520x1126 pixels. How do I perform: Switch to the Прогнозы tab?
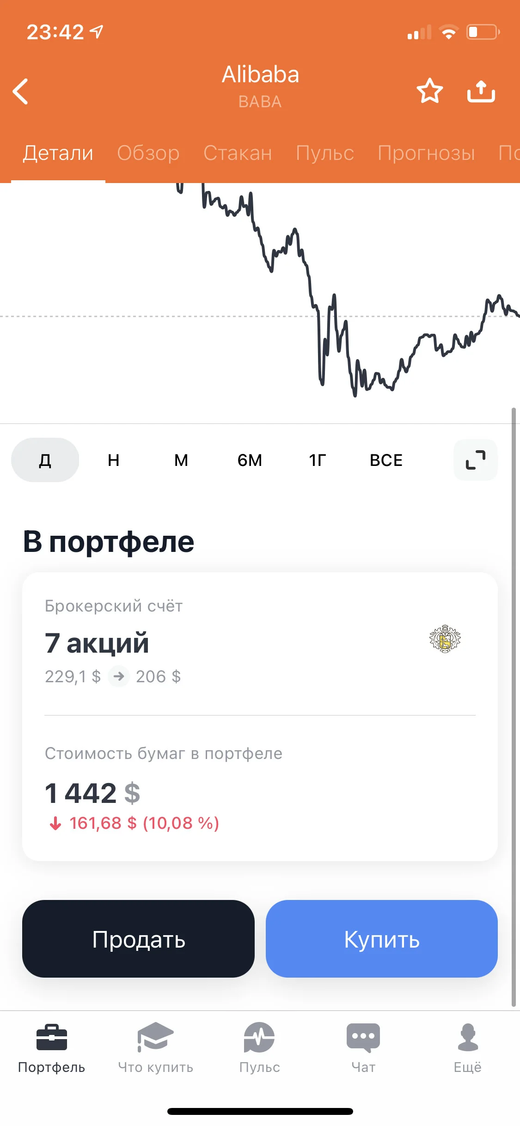tap(426, 153)
